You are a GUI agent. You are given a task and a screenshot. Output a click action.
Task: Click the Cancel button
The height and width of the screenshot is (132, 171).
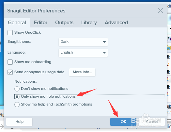(x=152, y=122)
